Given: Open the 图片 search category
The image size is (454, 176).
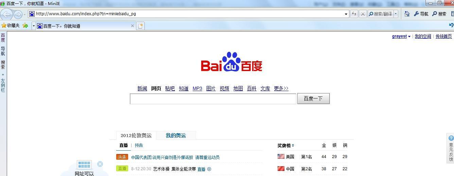Looking at the screenshot, I should coord(211,88).
